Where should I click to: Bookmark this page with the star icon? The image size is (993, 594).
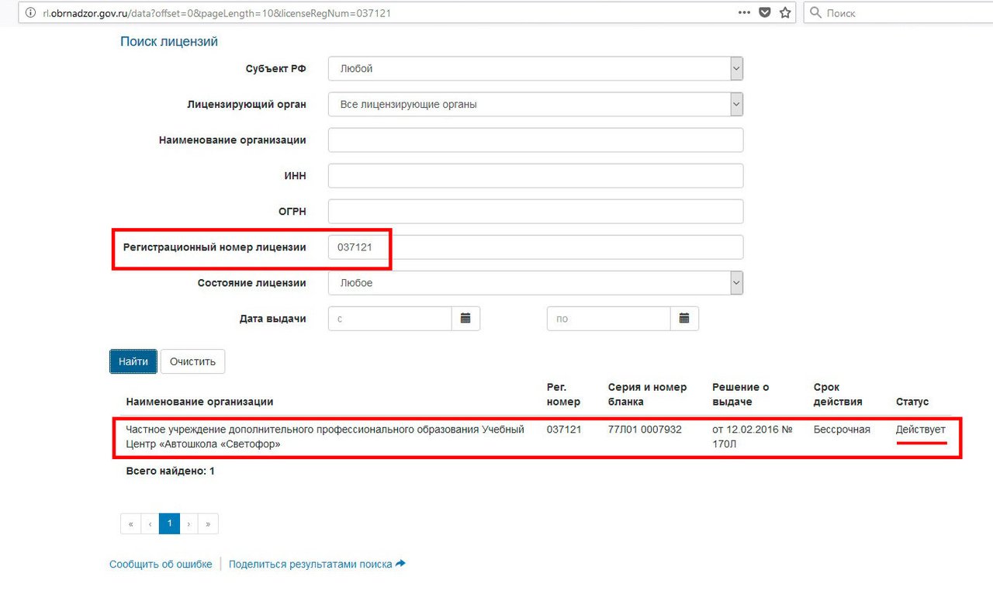(785, 13)
